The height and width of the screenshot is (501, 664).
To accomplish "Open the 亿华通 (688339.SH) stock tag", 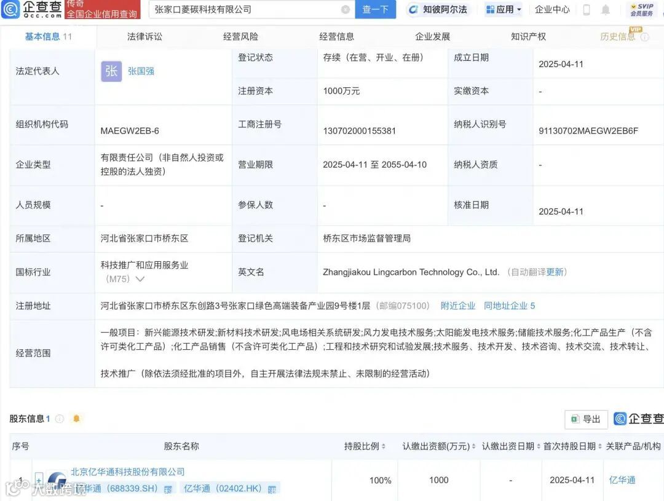I will click(124, 489).
